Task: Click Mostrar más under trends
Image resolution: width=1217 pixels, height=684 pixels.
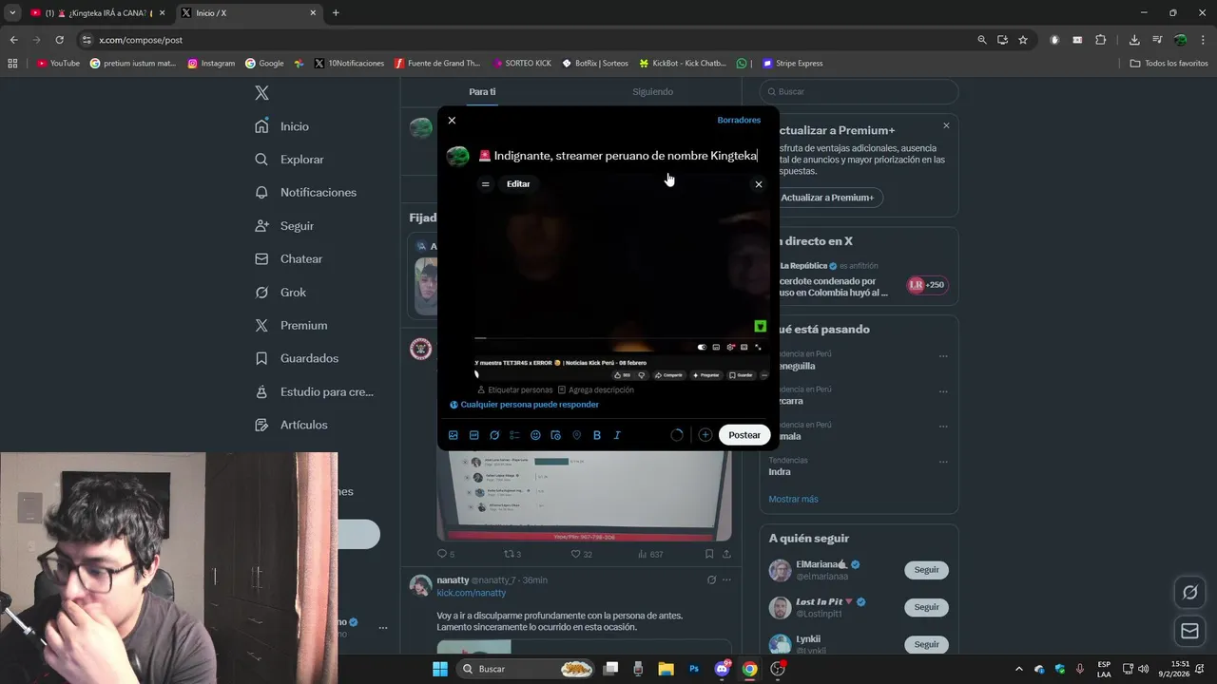Action: (x=793, y=500)
